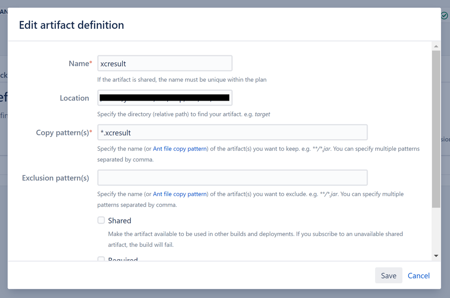
Task: Click the Exclusion pattern(s) field label
Action: [55, 178]
